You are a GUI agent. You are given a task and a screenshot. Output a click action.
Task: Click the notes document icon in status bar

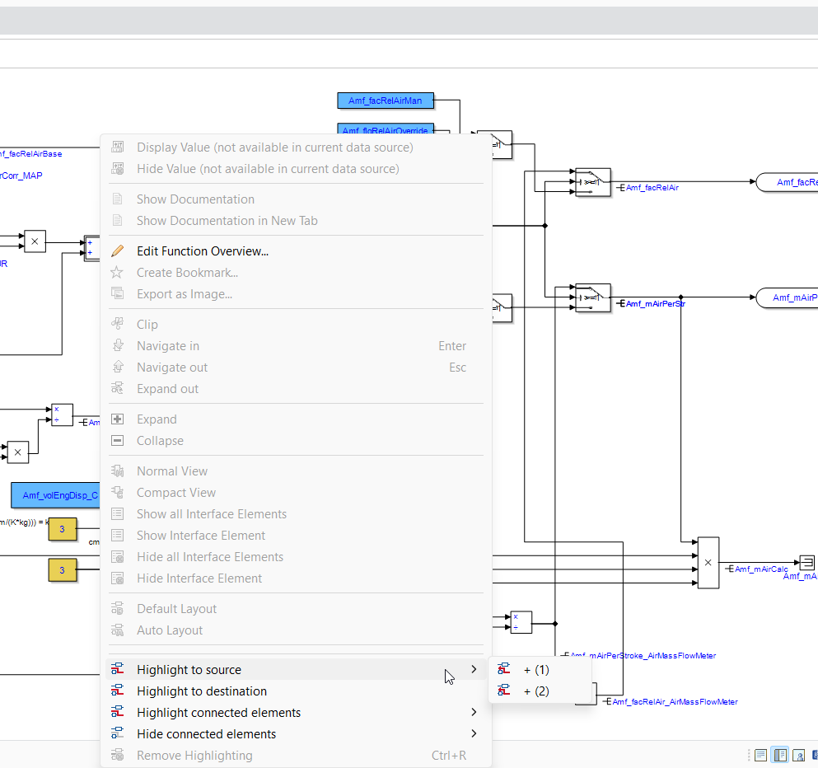tap(760, 754)
